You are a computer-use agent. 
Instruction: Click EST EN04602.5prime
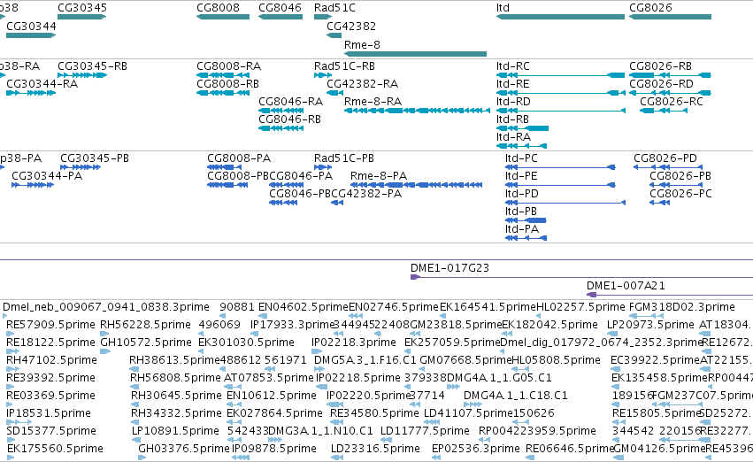263,316
